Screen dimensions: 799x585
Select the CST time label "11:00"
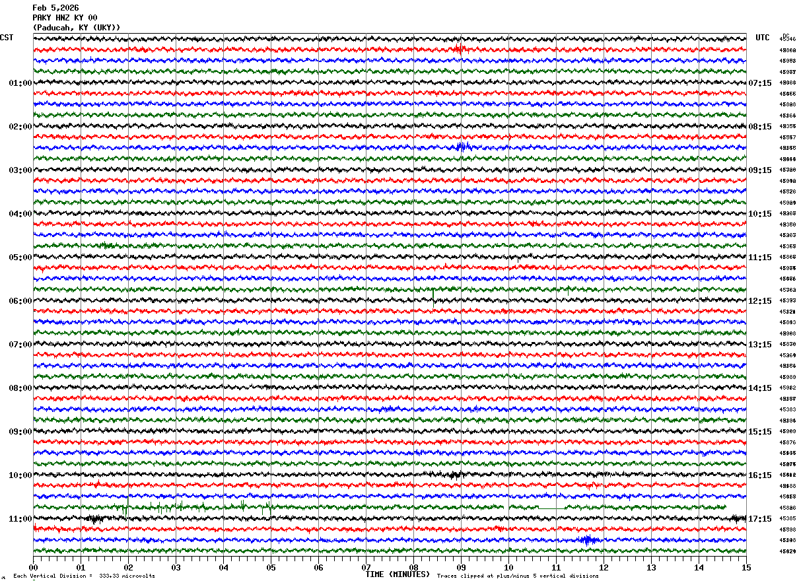20,519
